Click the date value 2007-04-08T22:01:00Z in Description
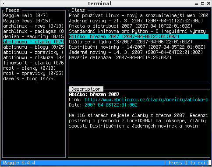Image resolution: width=212 pixels, height=167 pixels. (111, 105)
